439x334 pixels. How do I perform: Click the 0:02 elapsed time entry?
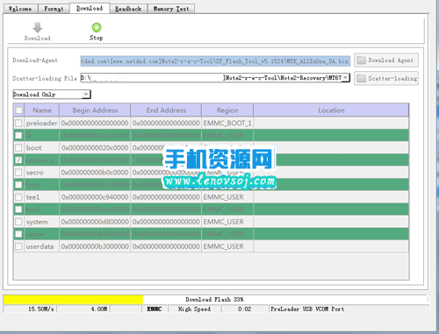(x=244, y=309)
